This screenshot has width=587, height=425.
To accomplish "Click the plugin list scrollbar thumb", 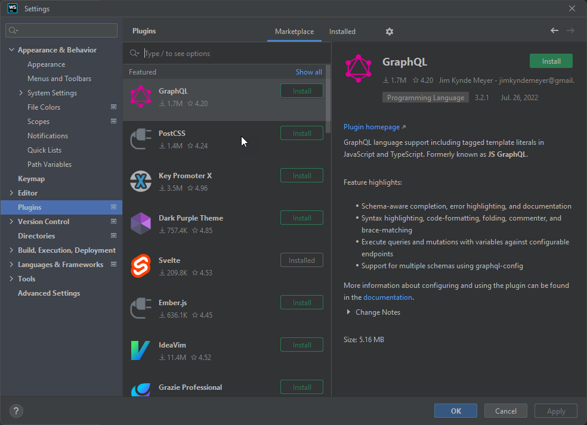I will point(328,99).
